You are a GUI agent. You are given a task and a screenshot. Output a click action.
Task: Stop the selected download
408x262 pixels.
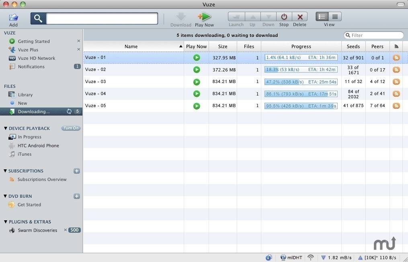pos(284,16)
